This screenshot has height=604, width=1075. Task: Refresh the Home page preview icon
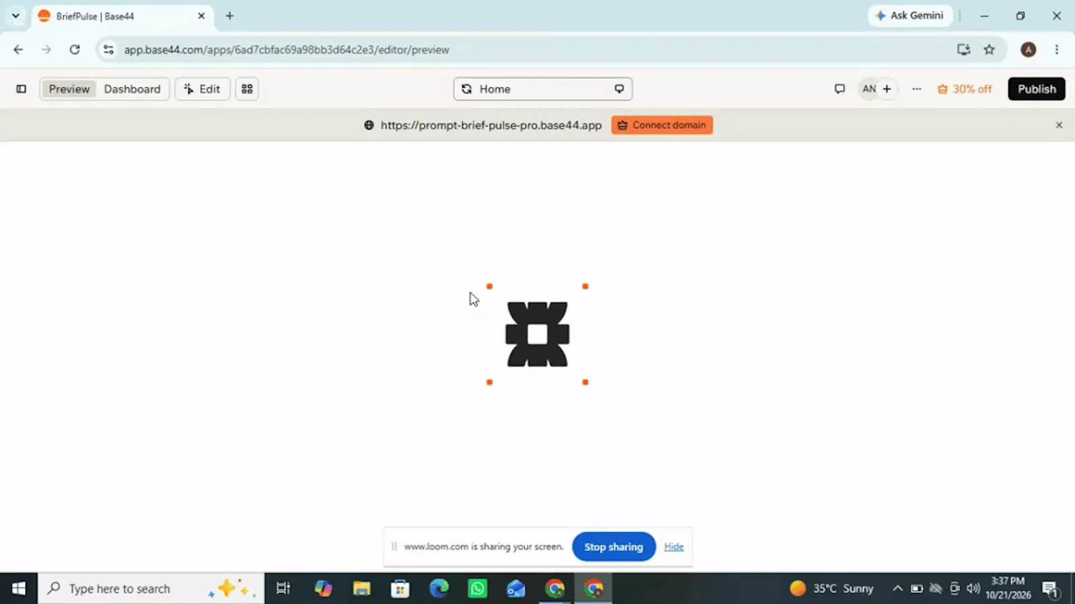(467, 89)
